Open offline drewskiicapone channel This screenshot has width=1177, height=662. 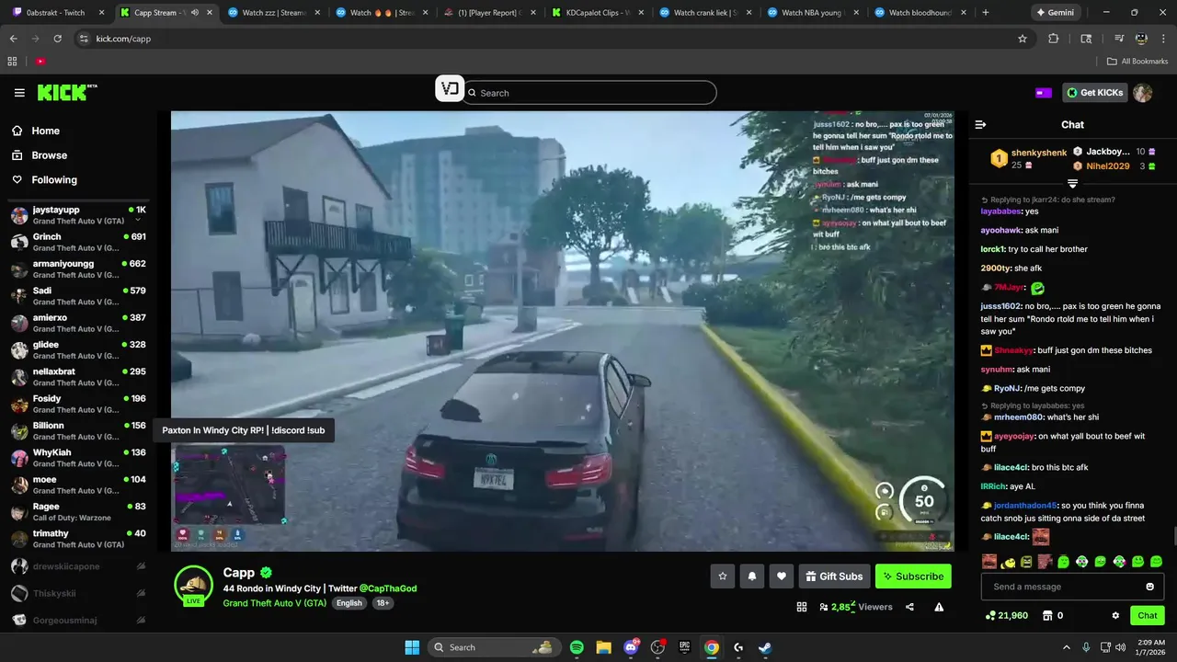[x=78, y=566]
